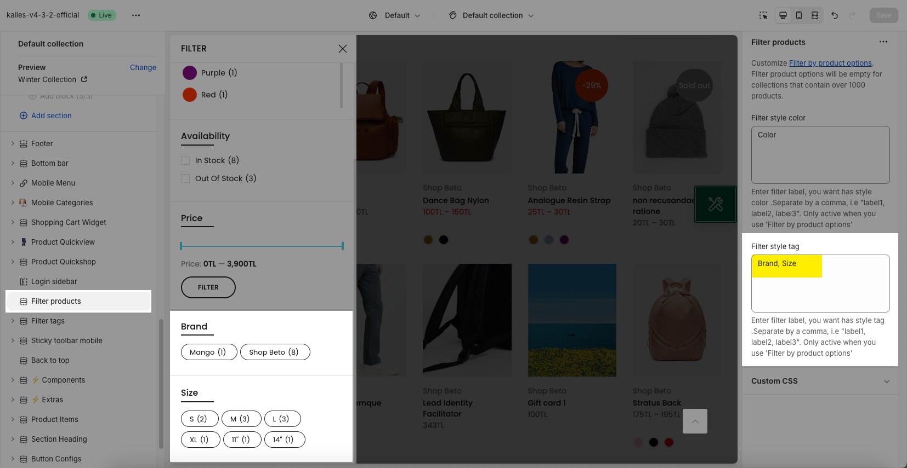Open Filter products panel three-dot menu

(883, 42)
